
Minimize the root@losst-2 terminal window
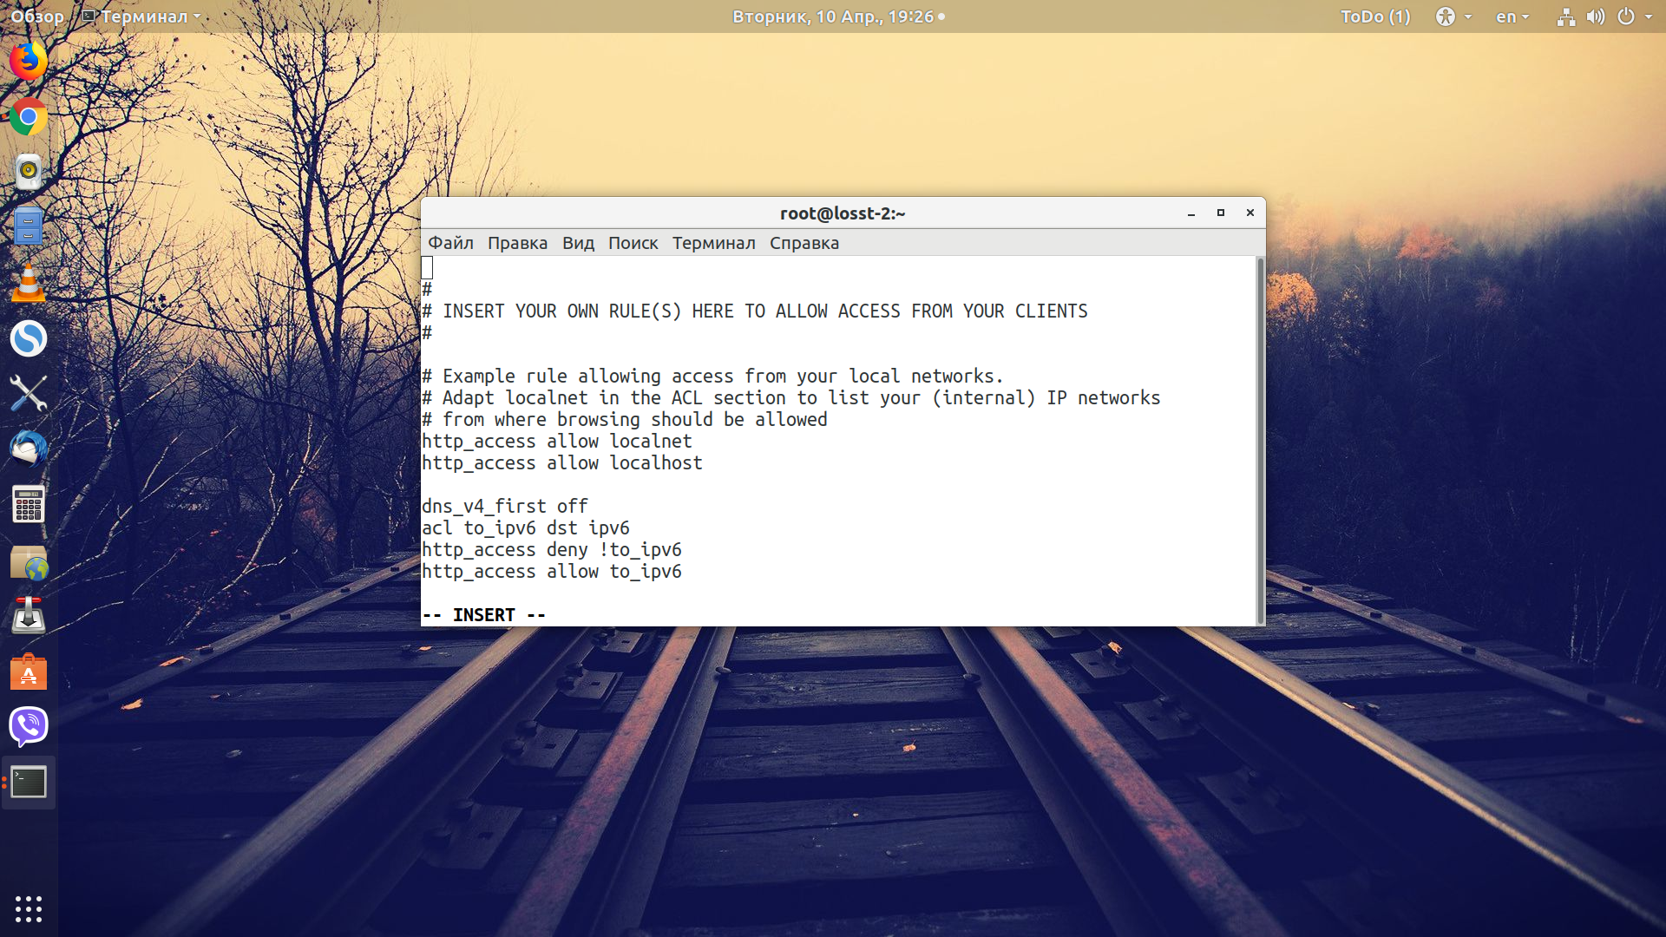coord(1191,213)
